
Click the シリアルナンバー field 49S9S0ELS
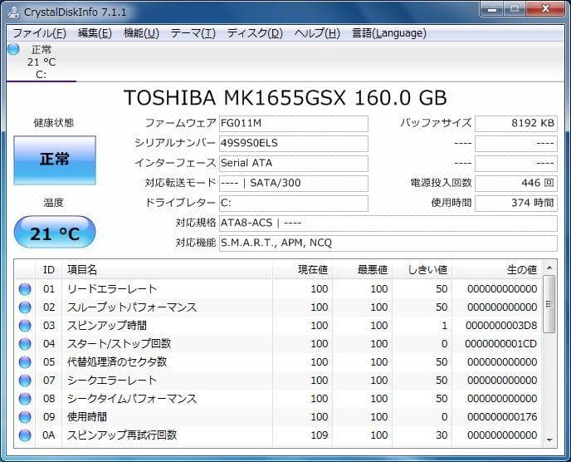pyautogui.click(x=294, y=143)
